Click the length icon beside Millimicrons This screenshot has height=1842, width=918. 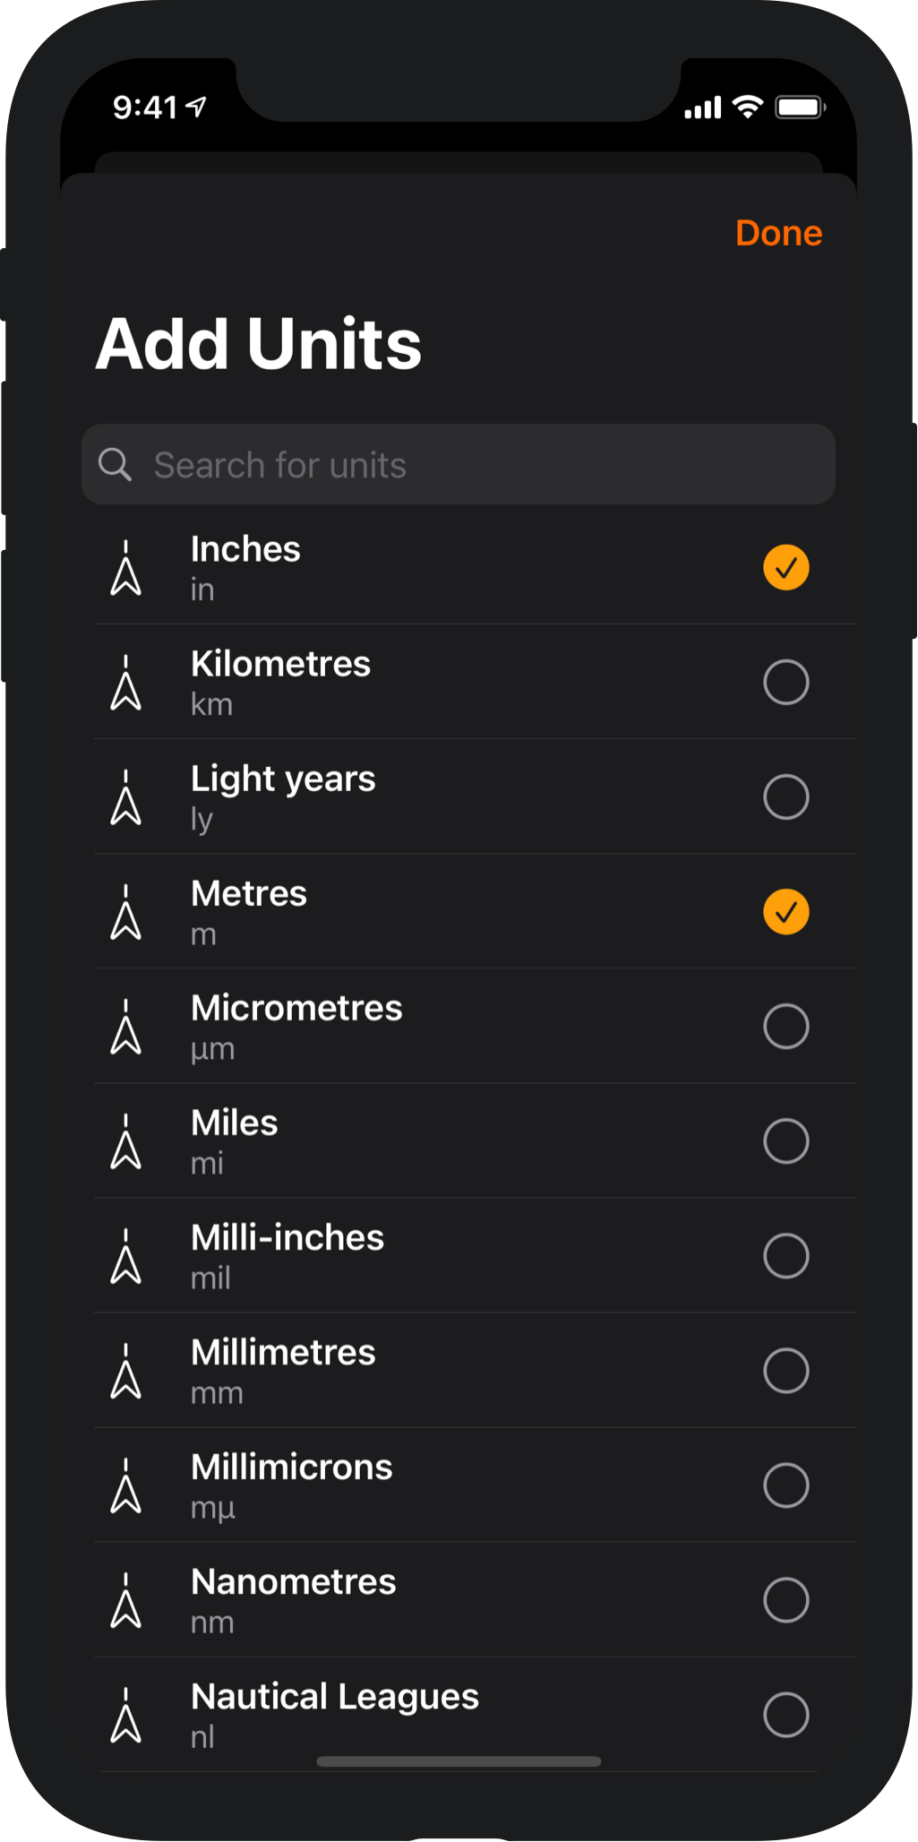point(125,1485)
